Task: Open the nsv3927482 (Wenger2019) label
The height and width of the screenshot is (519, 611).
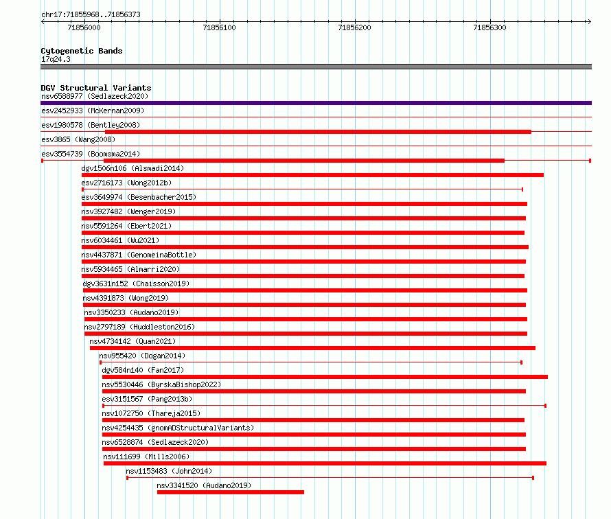Action: [x=128, y=211]
